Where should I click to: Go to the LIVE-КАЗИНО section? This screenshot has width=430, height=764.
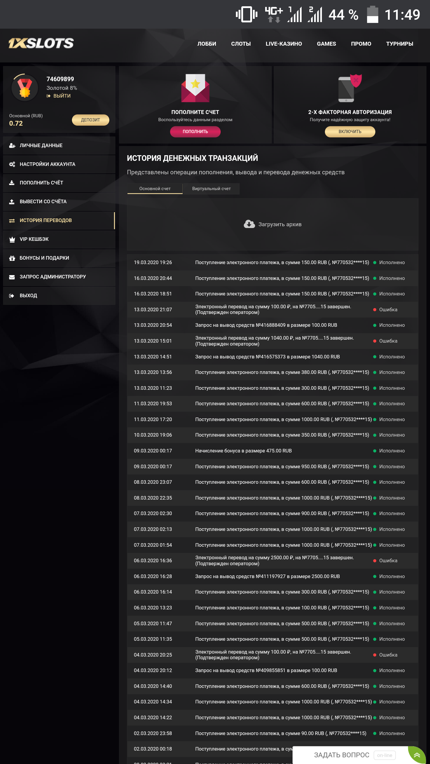[284, 44]
